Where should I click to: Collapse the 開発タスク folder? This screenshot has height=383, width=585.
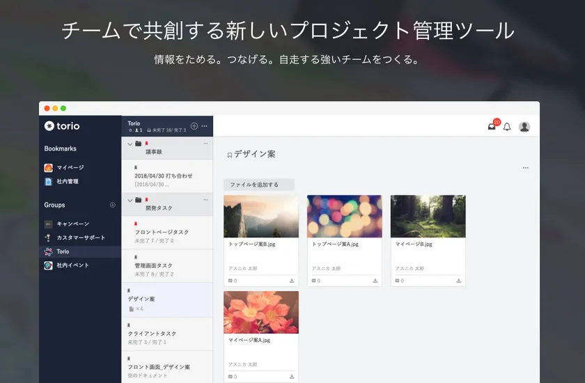(130, 200)
